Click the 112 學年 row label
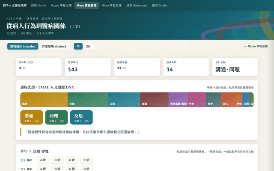The height and width of the screenshot is (171, 274). click(x=26, y=169)
